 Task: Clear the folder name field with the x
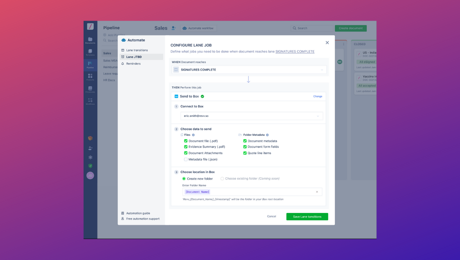click(317, 192)
